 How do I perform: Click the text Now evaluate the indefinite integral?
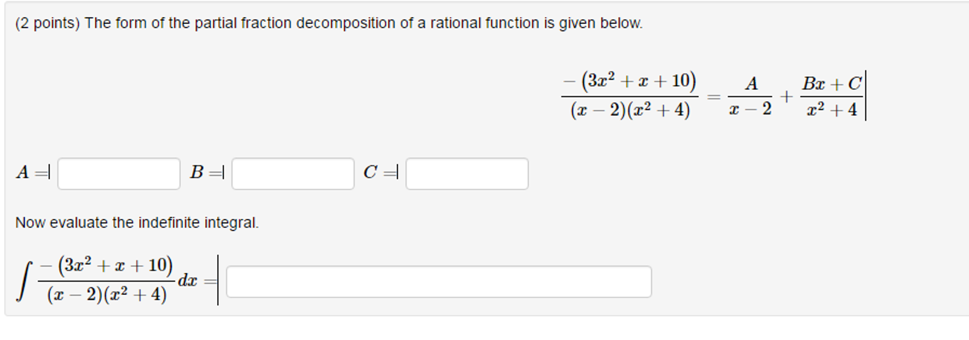coord(136,221)
